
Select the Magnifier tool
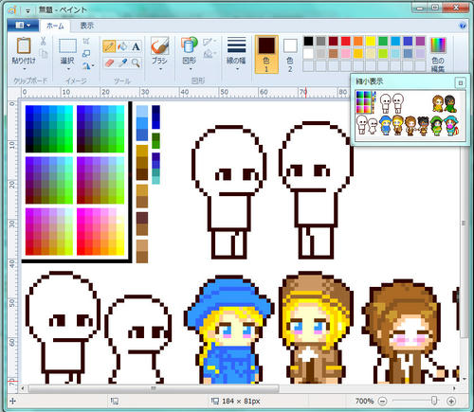[136, 63]
